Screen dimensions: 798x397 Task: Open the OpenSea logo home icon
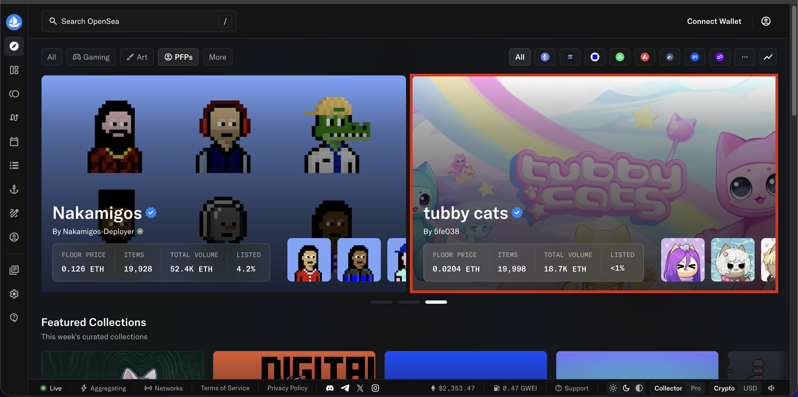coord(14,22)
